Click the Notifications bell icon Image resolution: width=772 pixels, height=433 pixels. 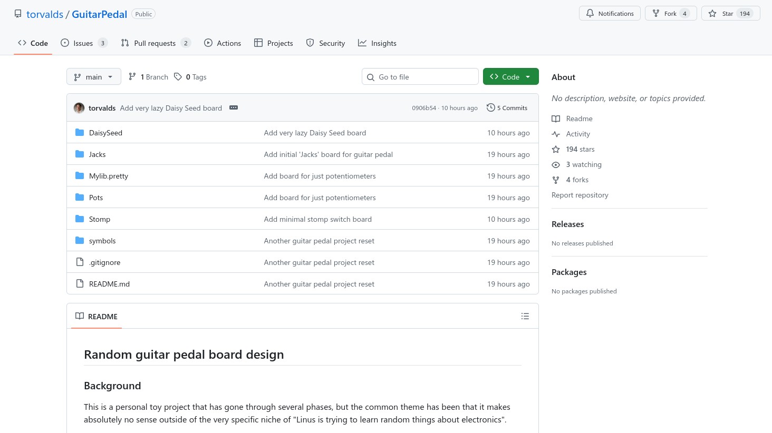(590, 13)
